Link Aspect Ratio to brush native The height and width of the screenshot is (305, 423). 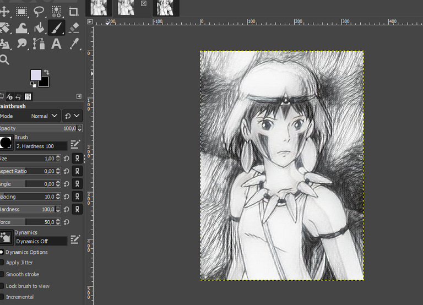[x=77, y=171]
